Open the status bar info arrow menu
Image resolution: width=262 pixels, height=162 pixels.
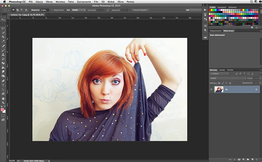[49, 161]
